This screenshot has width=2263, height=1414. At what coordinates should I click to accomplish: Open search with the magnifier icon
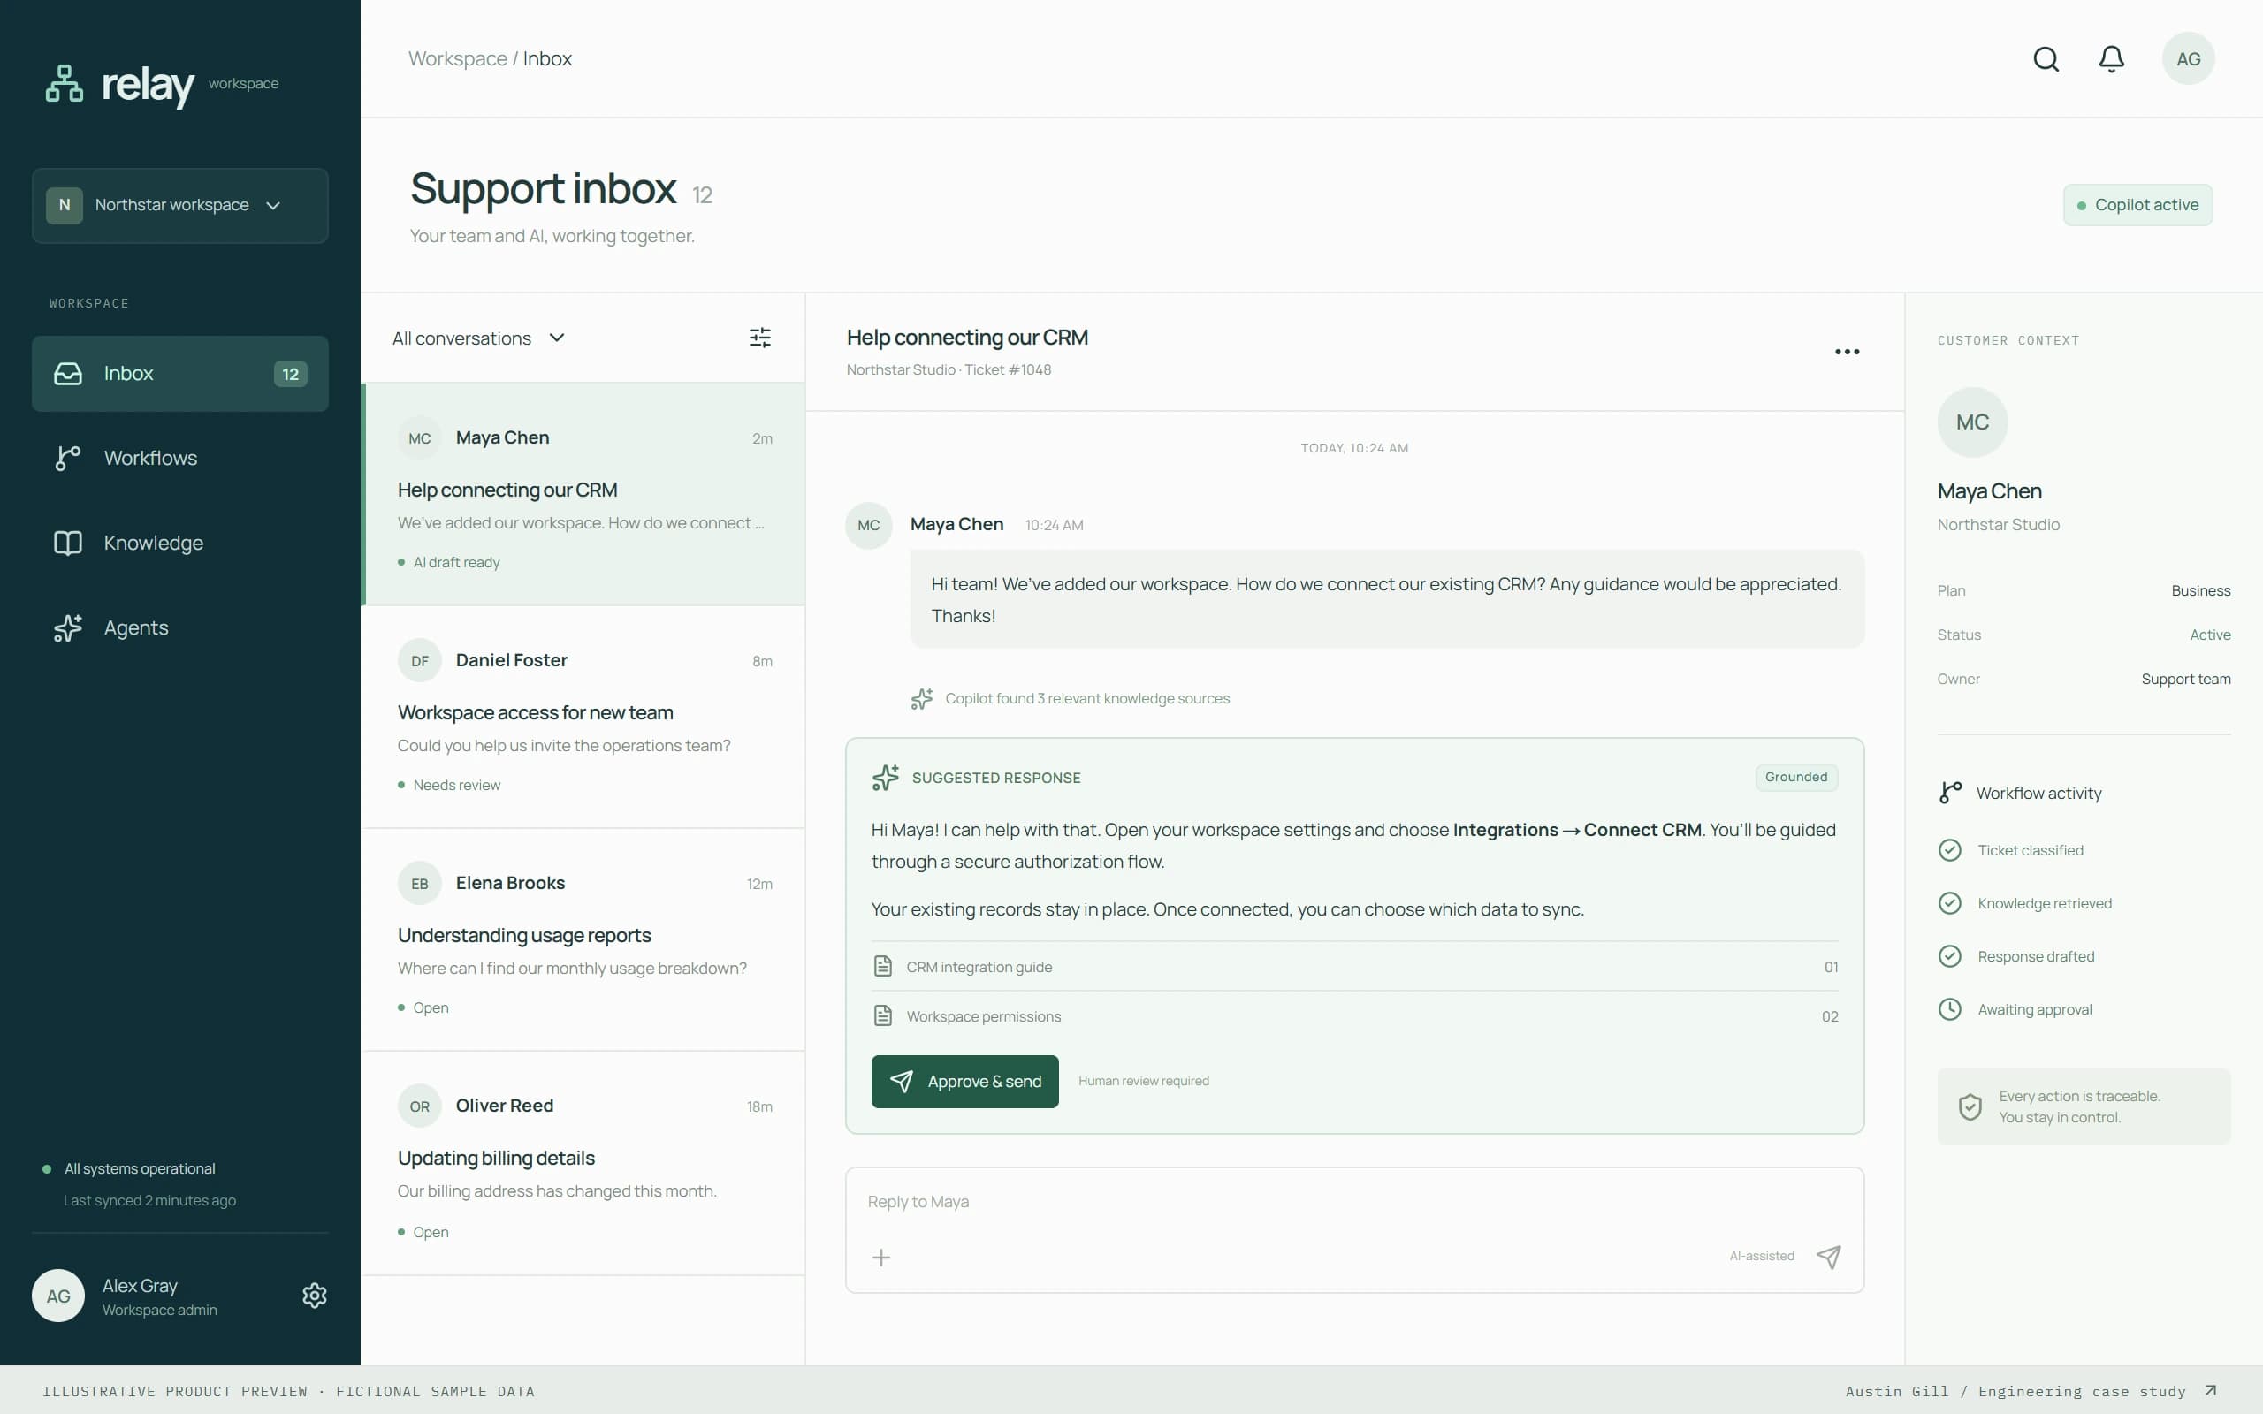[x=2046, y=59]
